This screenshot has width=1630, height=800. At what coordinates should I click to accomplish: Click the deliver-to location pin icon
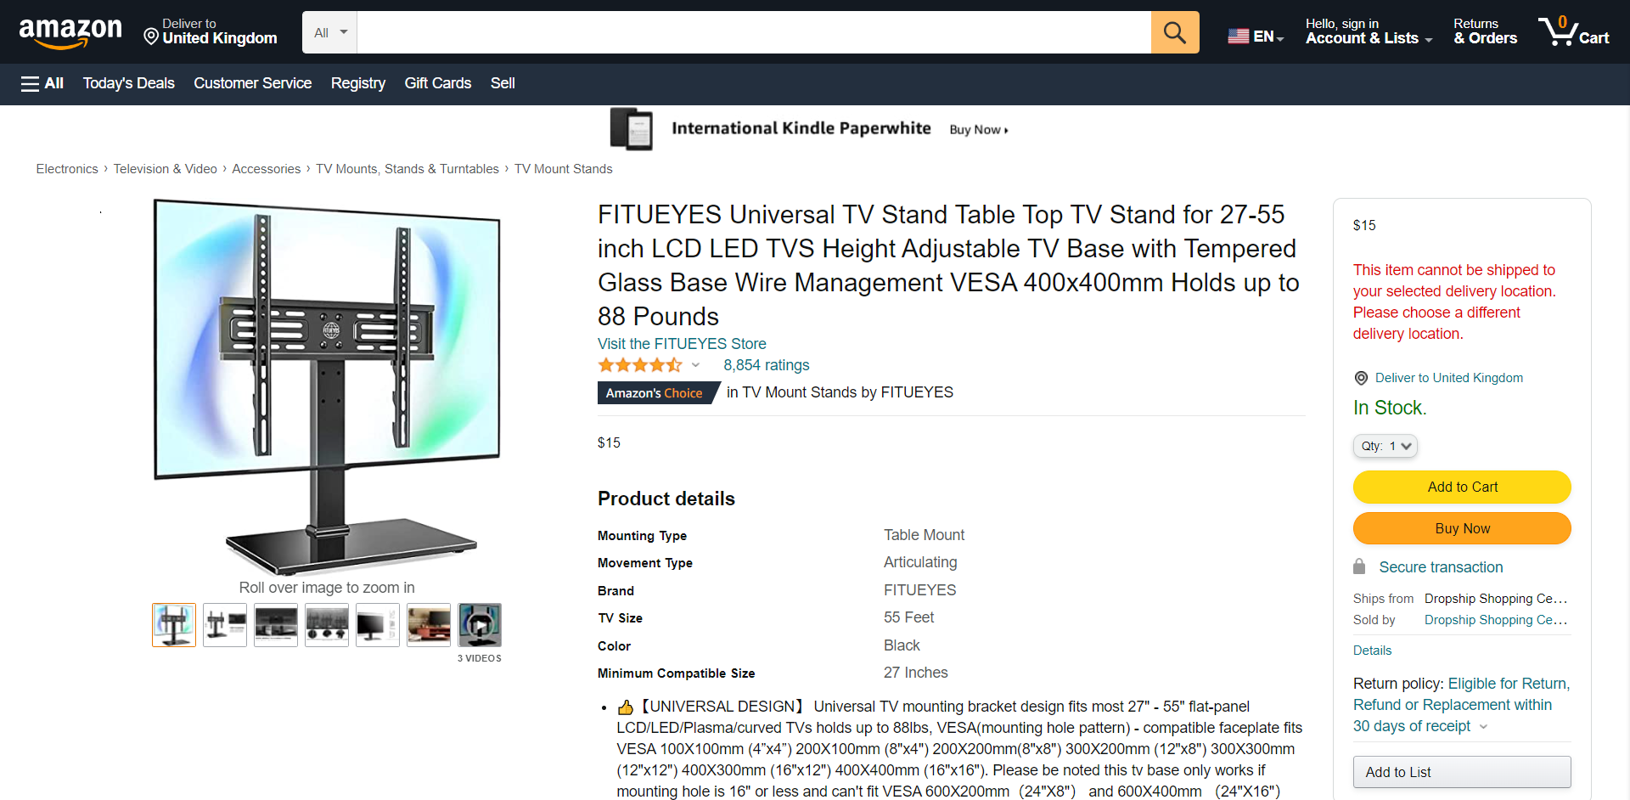151,37
